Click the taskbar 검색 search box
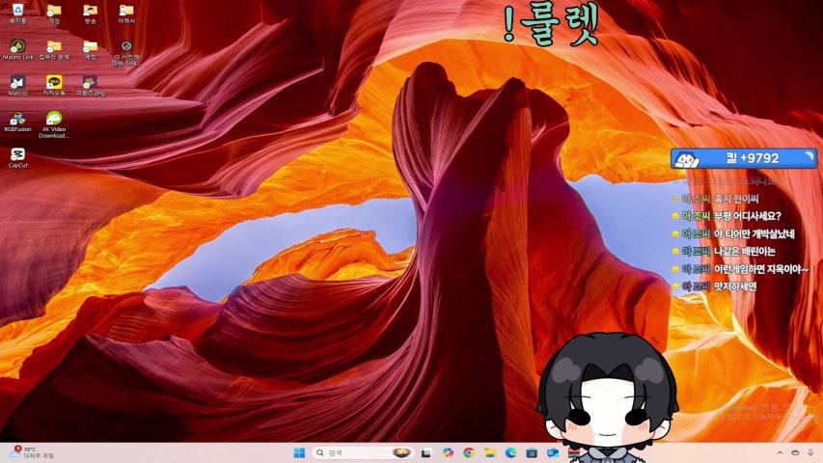This screenshot has width=823, height=463. [363, 452]
